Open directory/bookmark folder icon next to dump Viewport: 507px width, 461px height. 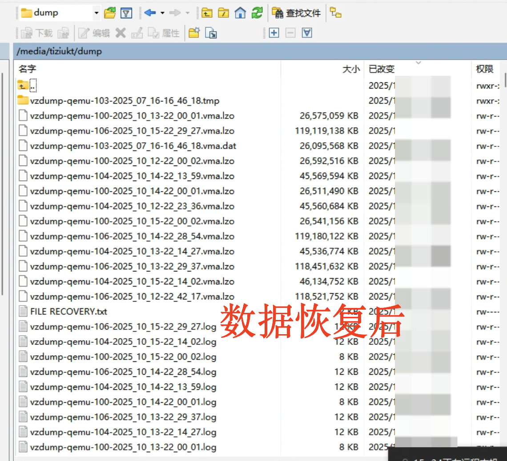[x=109, y=13]
